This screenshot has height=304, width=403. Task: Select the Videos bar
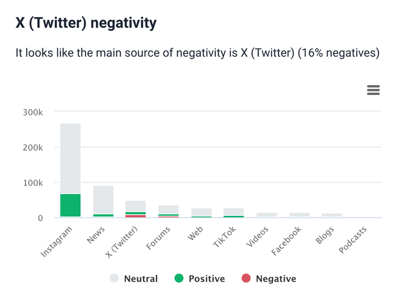pos(266,215)
